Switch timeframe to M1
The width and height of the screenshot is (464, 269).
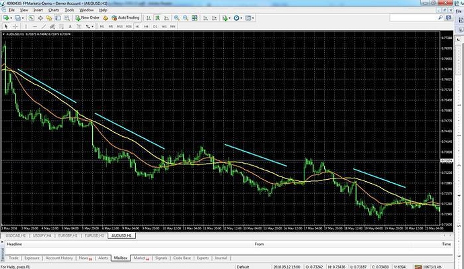click(x=102, y=27)
